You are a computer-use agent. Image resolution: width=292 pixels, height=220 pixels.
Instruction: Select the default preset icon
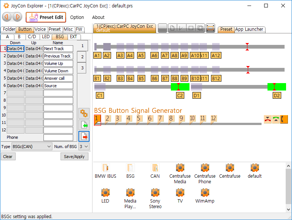pos(255,171)
